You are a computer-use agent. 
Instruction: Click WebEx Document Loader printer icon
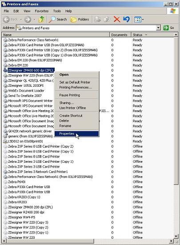5,91
